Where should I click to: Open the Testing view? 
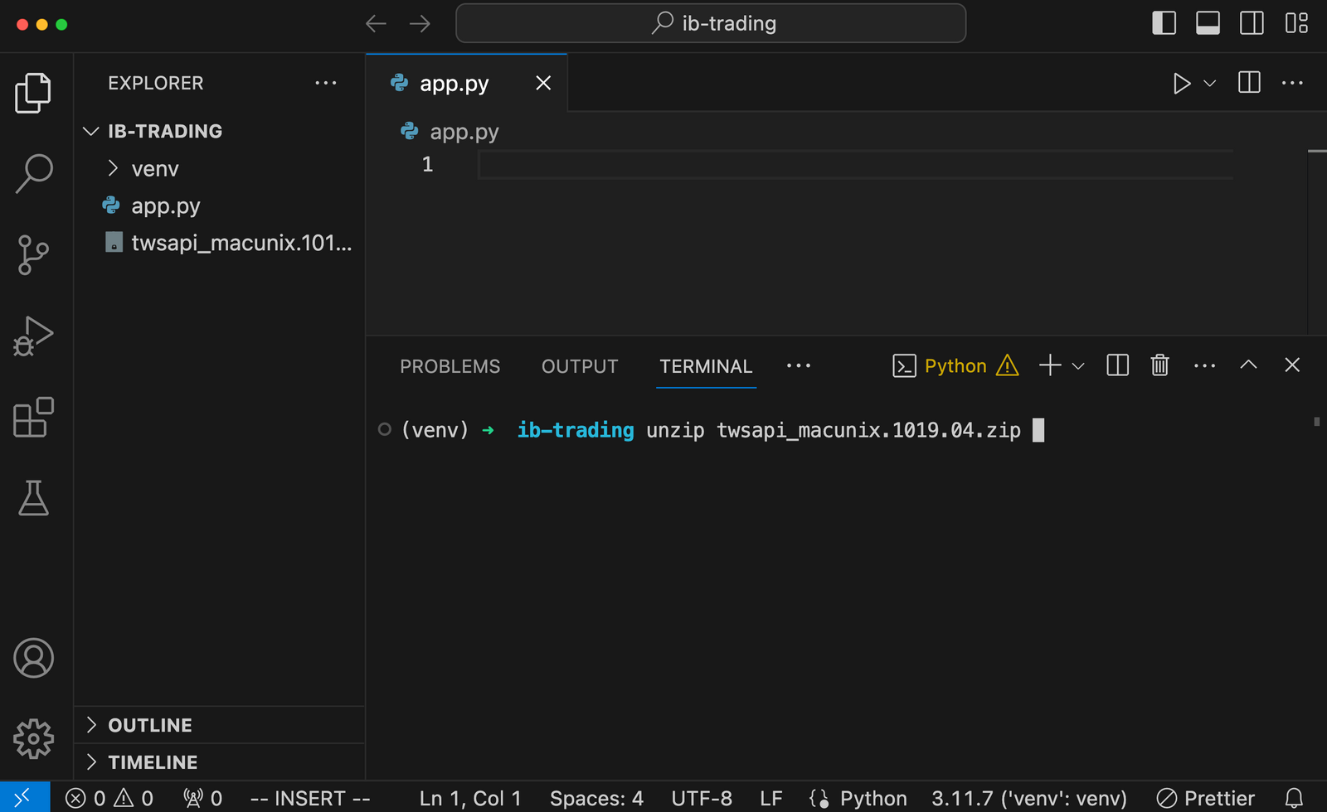click(33, 498)
